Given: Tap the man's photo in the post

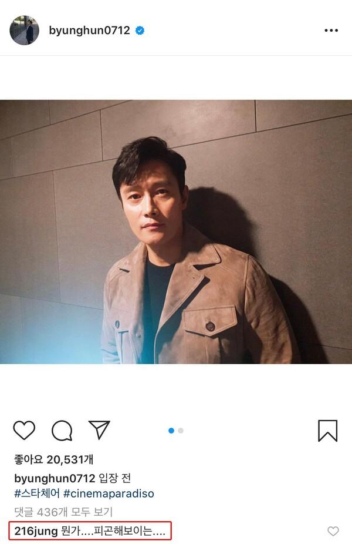Looking at the screenshot, I should (x=176, y=231).
